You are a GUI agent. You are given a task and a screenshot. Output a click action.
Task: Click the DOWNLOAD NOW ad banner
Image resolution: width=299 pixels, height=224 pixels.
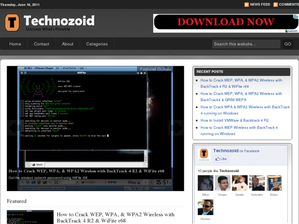click(x=225, y=23)
